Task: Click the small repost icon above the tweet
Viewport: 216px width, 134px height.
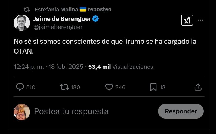Action: tap(27, 10)
